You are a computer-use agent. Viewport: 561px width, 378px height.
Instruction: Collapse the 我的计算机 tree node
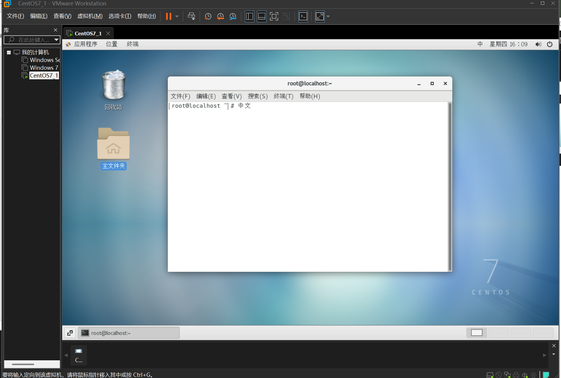pos(9,52)
